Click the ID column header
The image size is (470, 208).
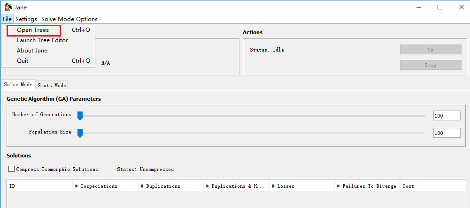point(39,186)
